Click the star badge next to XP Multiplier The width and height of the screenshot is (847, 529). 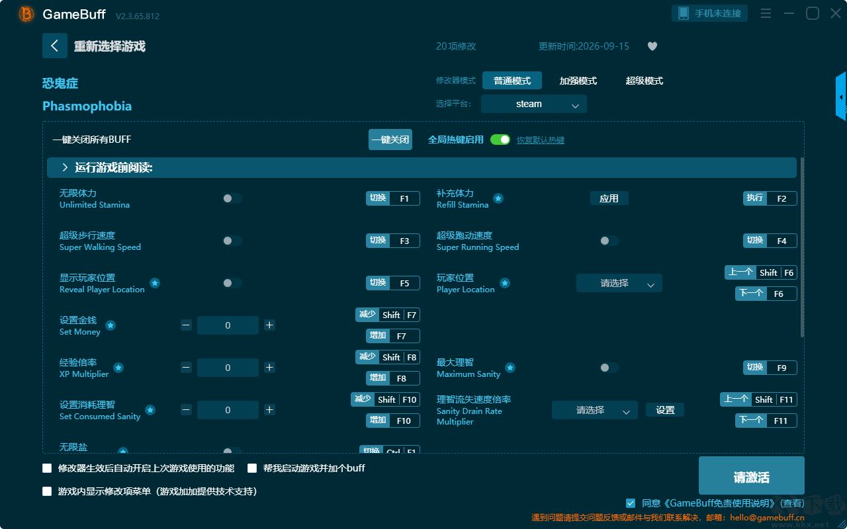118,368
